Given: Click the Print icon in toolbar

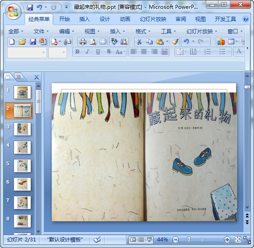Looking at the screenshot, I should [83, 42].
